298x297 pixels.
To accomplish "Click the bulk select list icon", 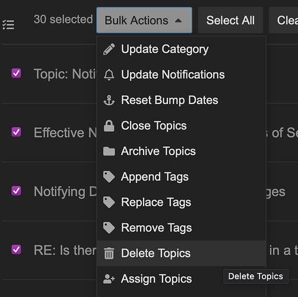I will pyautogui.click(x=8, y=24).
